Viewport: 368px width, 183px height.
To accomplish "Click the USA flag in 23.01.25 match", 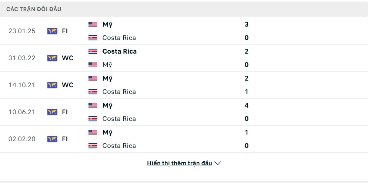I will coord(93,24).
